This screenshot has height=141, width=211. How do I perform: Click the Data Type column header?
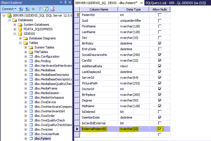tap(134, 10)
